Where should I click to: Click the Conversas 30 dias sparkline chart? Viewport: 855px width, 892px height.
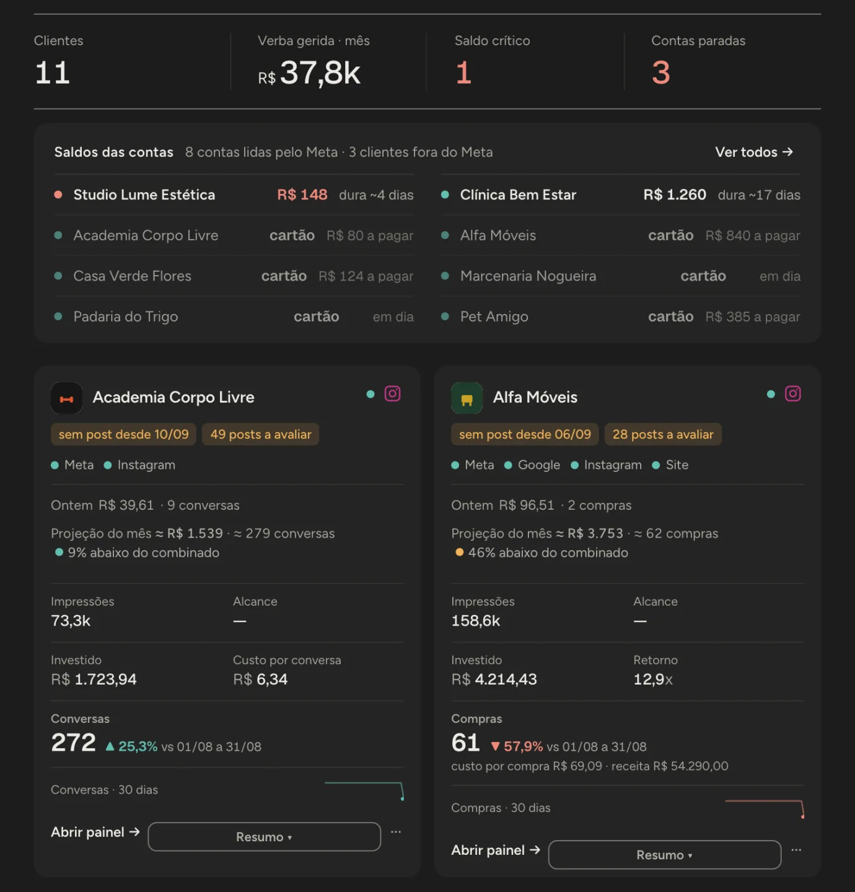(x=364, y=790)
